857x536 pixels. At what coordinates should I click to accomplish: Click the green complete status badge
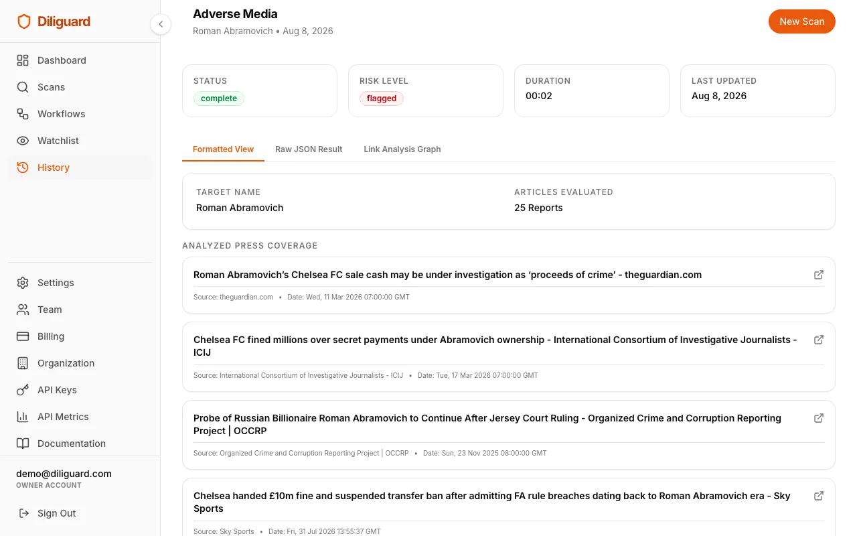[x=219, y=98]
